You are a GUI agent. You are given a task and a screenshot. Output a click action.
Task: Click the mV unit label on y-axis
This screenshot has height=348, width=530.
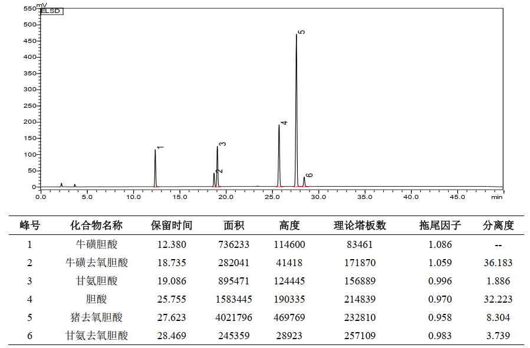click(x=42, y=5)
